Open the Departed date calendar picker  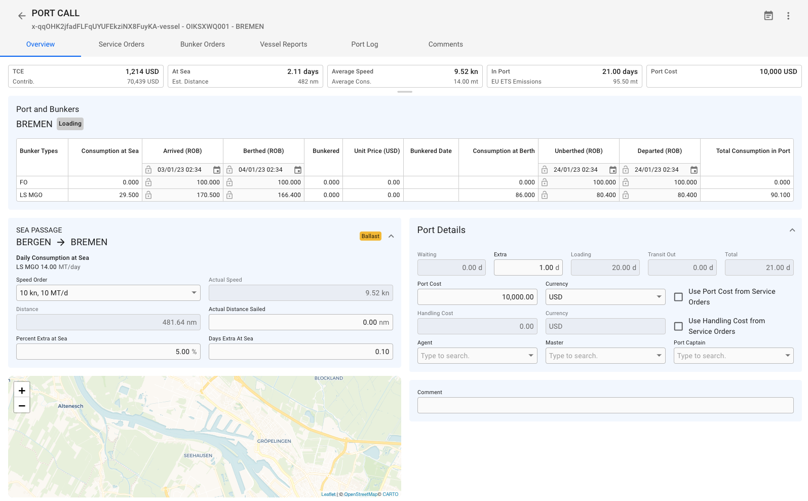[x=694, y=170]
